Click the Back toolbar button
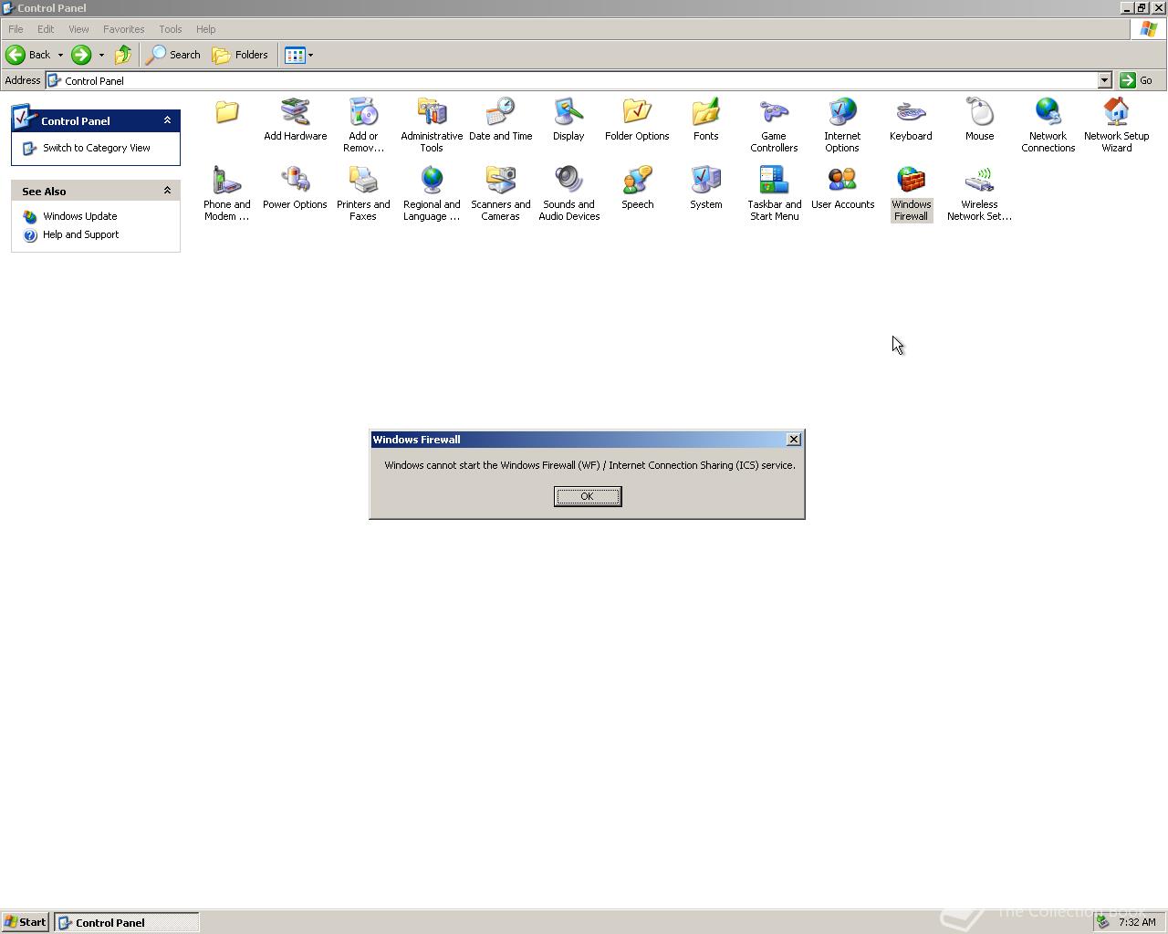 [x=28, y=55]
